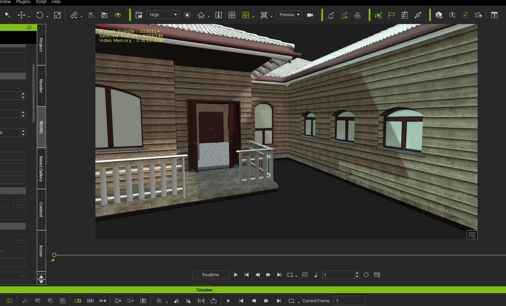Toggle the green physics simulation icon
The width and height of the screenshot is (506, 306).
378,15
